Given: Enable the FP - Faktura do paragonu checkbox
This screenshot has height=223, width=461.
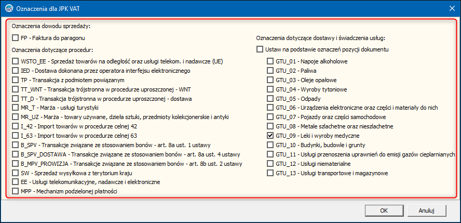Looking at the screenshot, I should point(15,38).
